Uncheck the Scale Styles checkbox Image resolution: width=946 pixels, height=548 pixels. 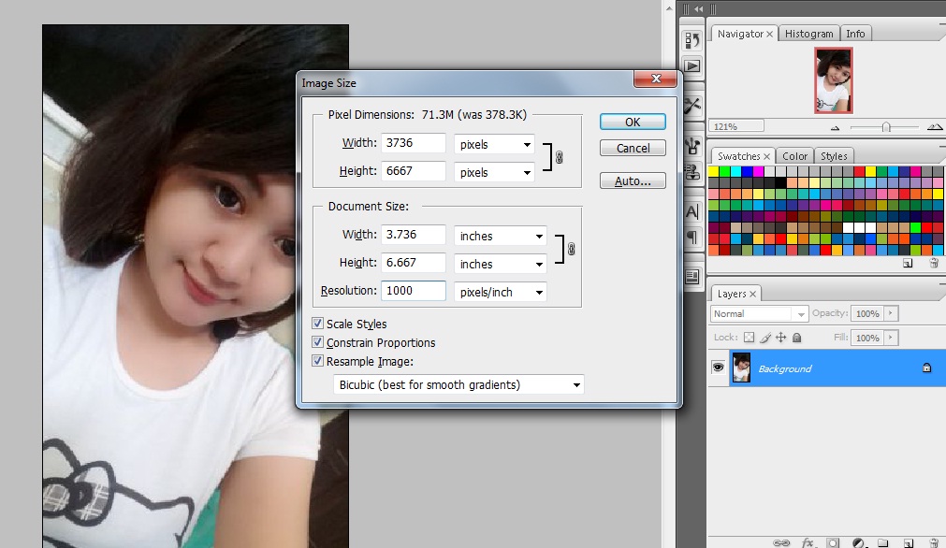317,324
